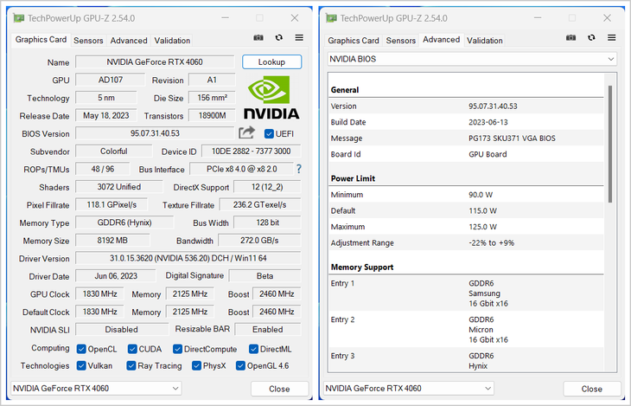
Task: Toggle the Ray Tracing checkbox
Action: (x=132, y=365)
